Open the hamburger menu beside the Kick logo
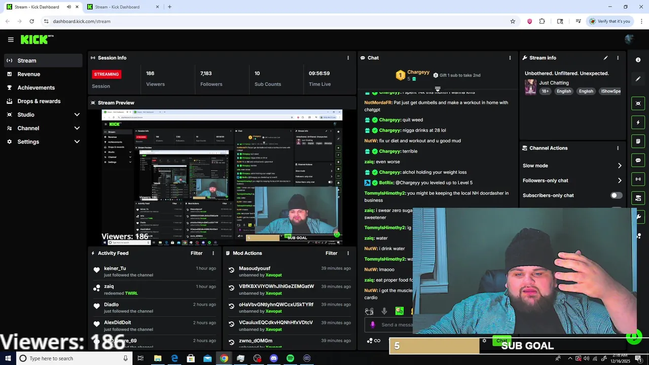The height and width of the screenshot is (365, 649). 11,40
